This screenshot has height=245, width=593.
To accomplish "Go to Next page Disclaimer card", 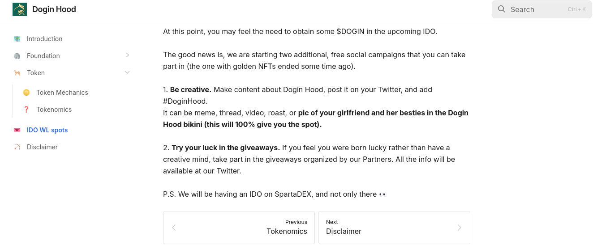I will pos(394,228).
